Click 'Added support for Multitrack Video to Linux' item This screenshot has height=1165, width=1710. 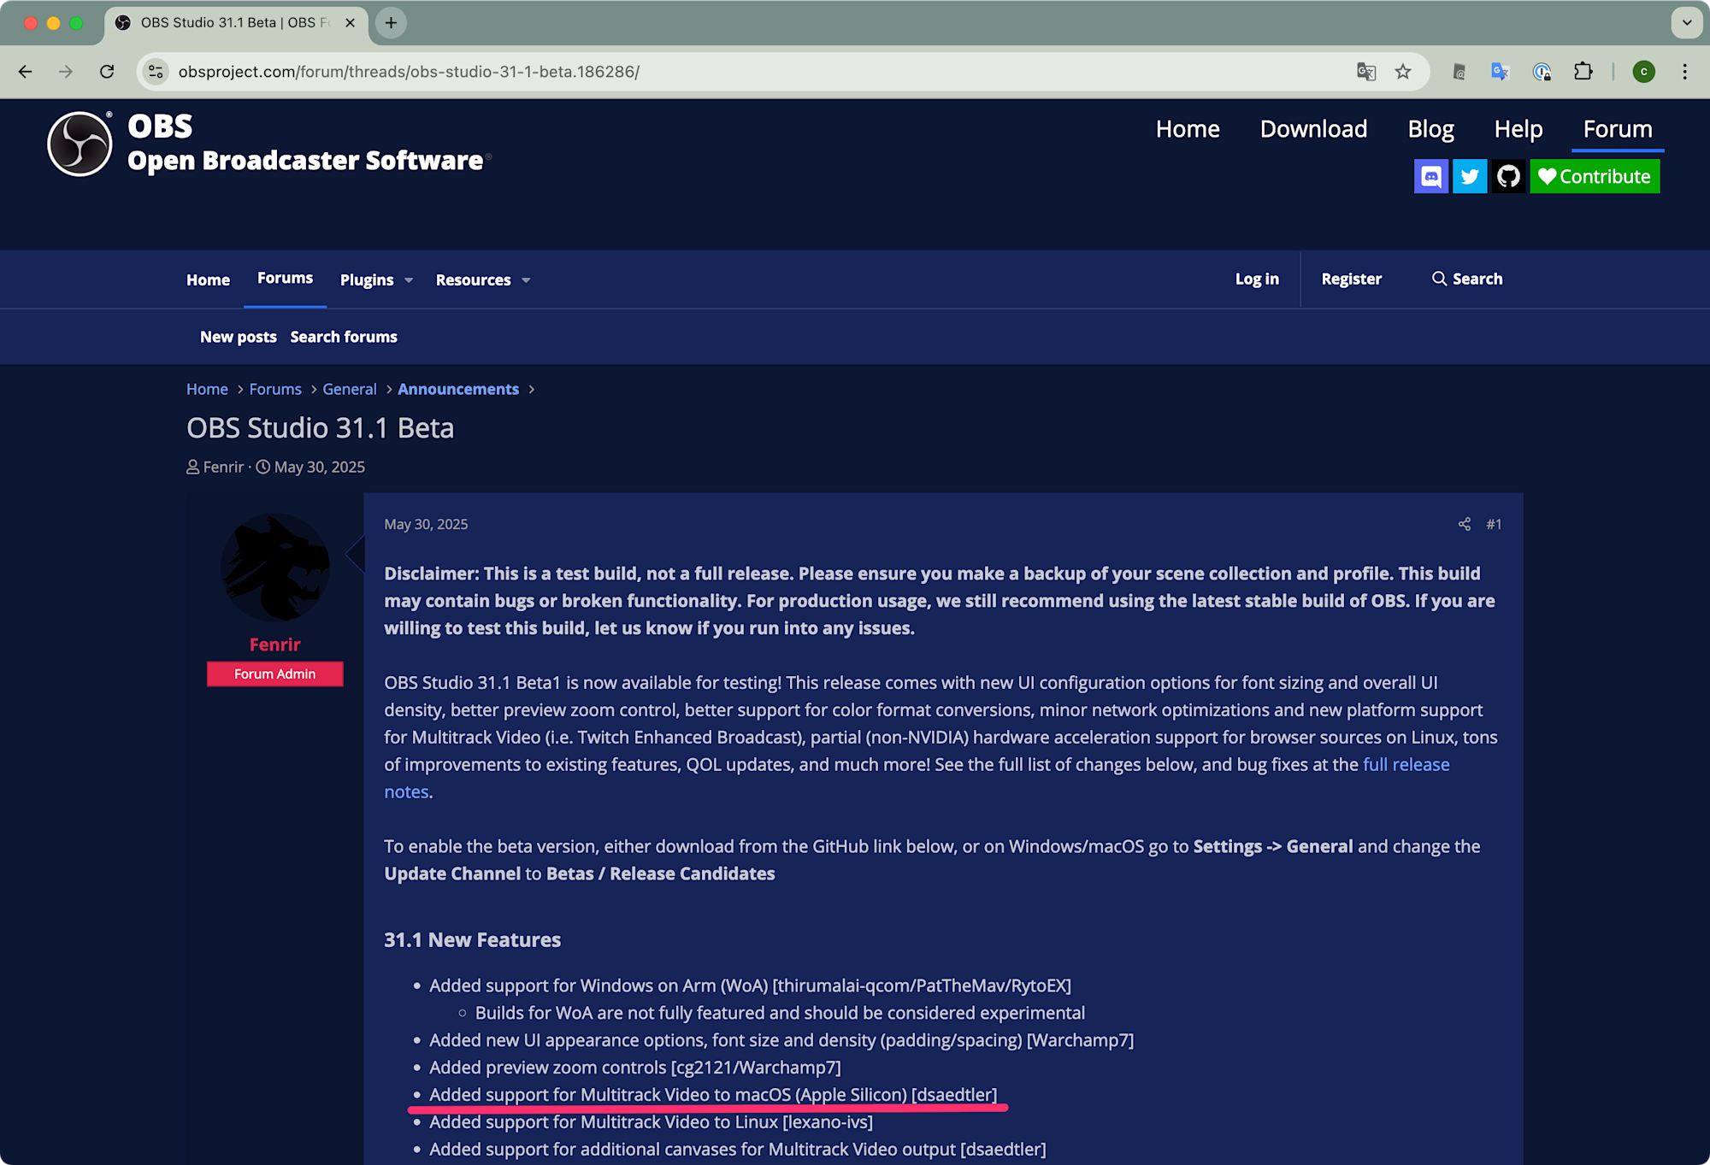pos(651,1121)
